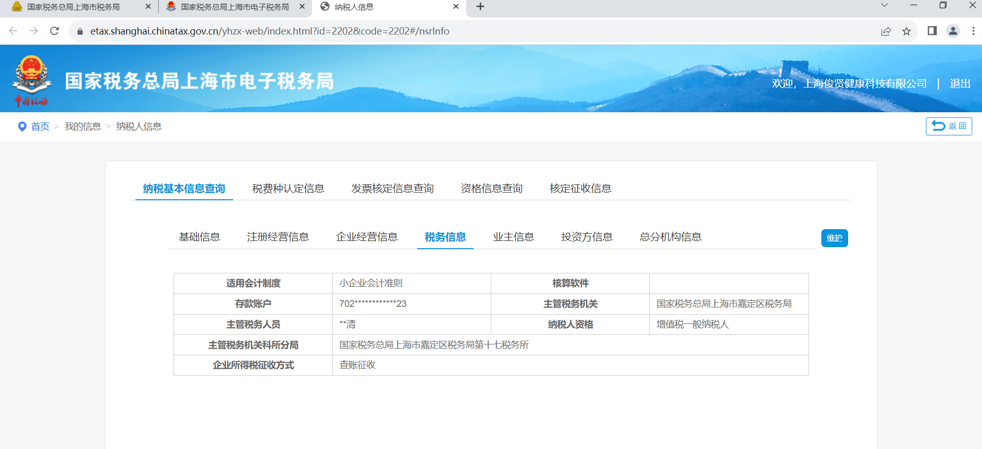Click the 维护 button

click(x=834, y=238)
